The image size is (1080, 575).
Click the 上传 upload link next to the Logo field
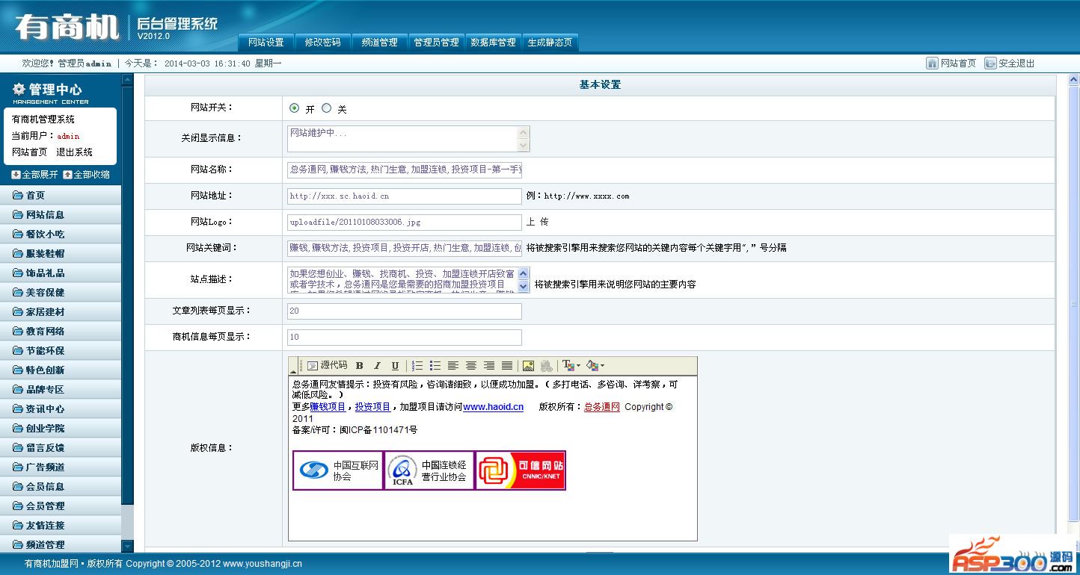click(538, 222)
